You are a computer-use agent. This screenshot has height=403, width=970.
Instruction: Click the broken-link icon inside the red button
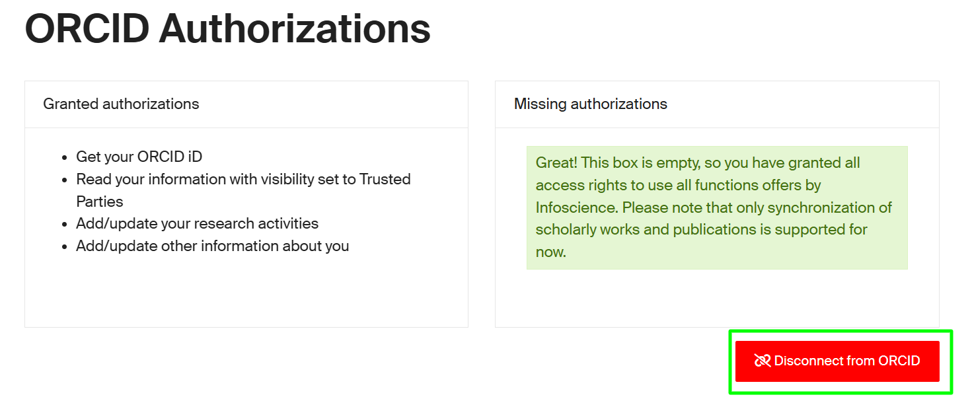tap(762, 361)
